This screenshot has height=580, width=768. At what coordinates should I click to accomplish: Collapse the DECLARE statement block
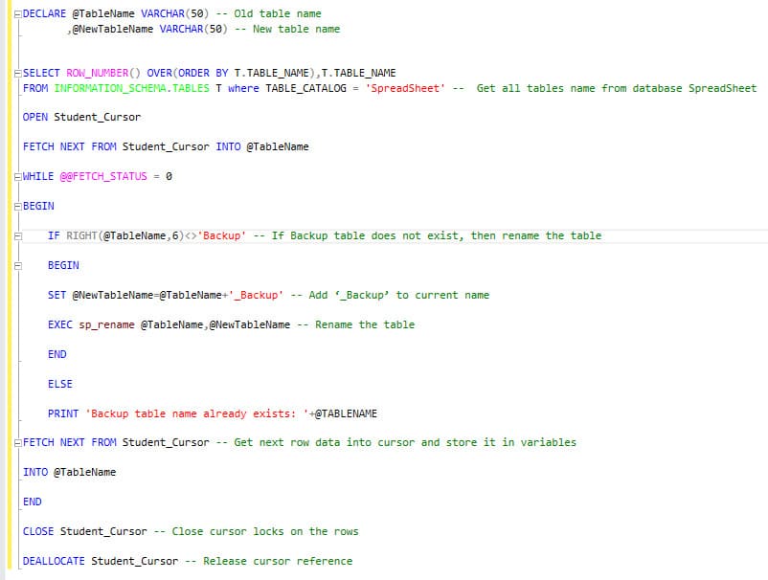18,14
